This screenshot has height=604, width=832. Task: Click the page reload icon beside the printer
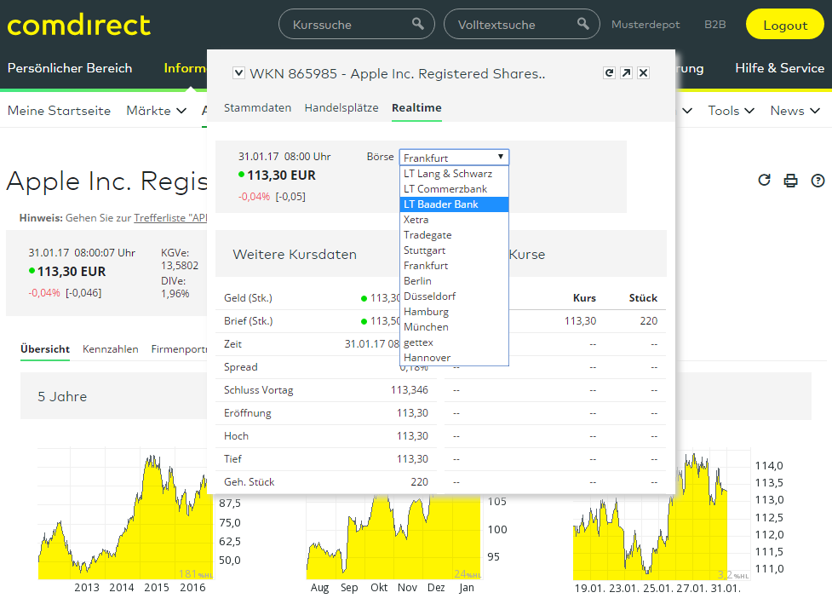(764, 180)
